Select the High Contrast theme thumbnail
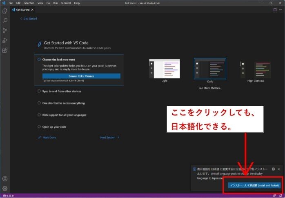285x198 pixels. click(x=255, y=69)
